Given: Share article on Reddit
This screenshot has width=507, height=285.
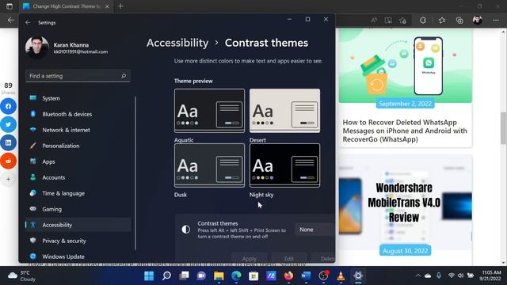Looking at the screenshot, I should 8,161.
